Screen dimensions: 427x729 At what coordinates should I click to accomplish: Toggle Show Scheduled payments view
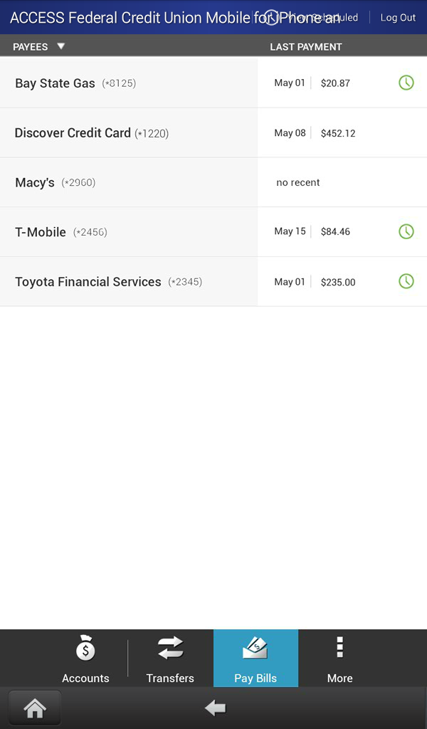click(x=313, y=17)
